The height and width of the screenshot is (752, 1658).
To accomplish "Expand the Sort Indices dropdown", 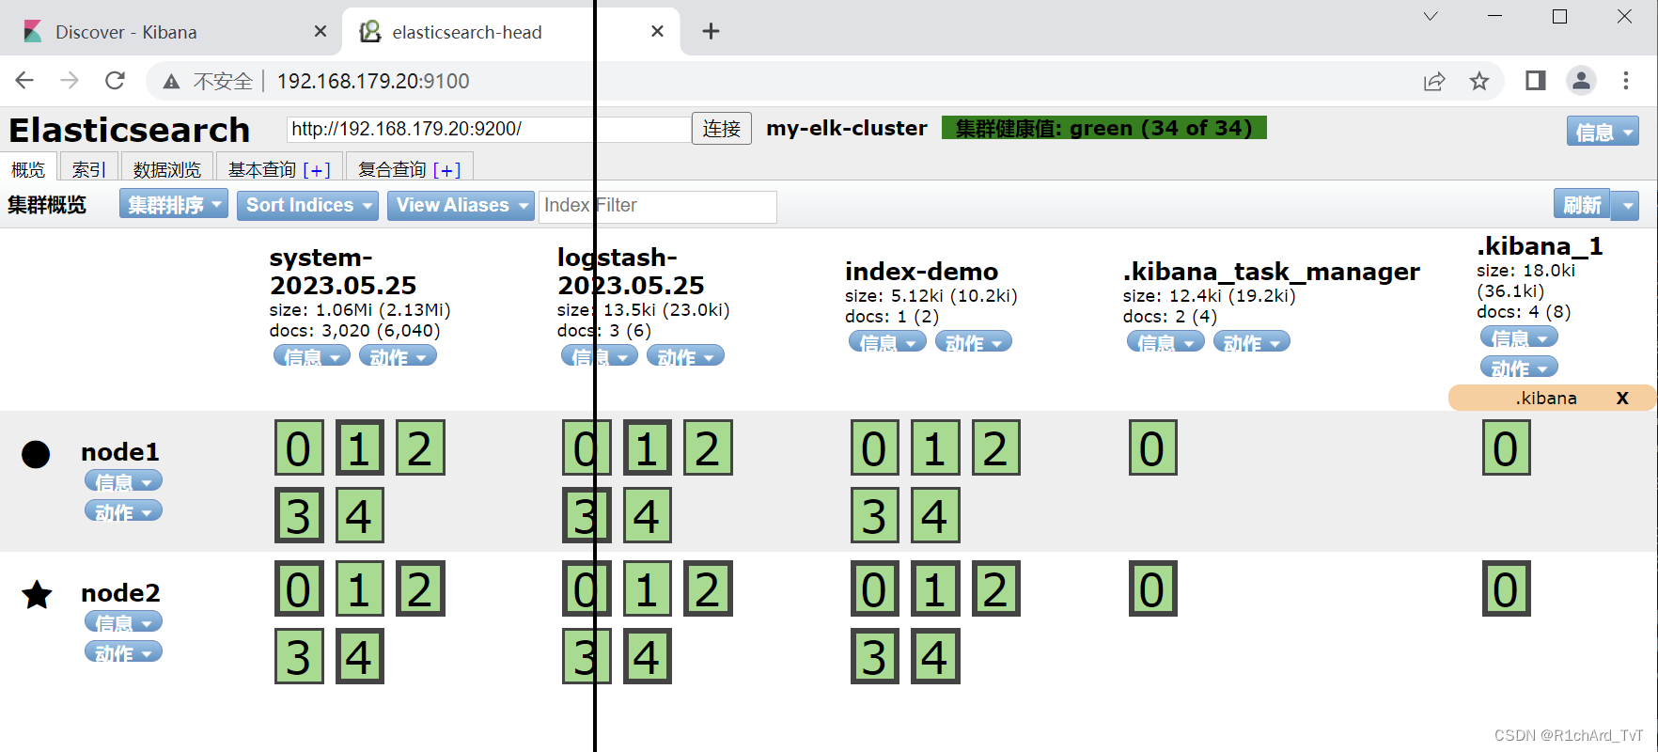I will pyautogui.click(x=307, y=205).
